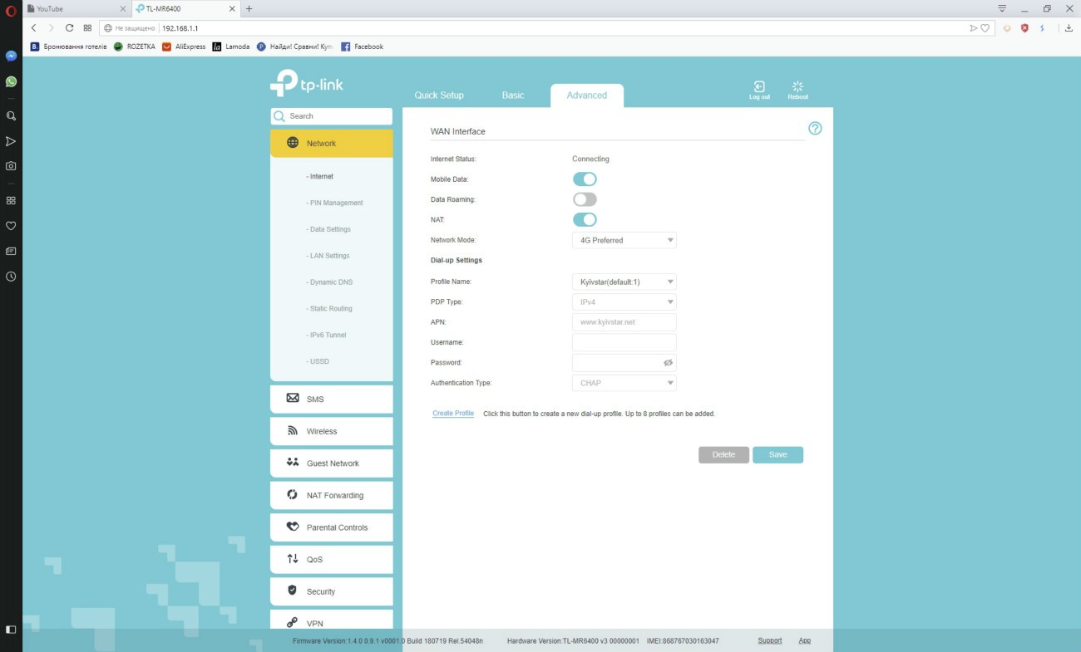Enable the Data Roaming switch
1081x652 pixels.
point(585,199)
